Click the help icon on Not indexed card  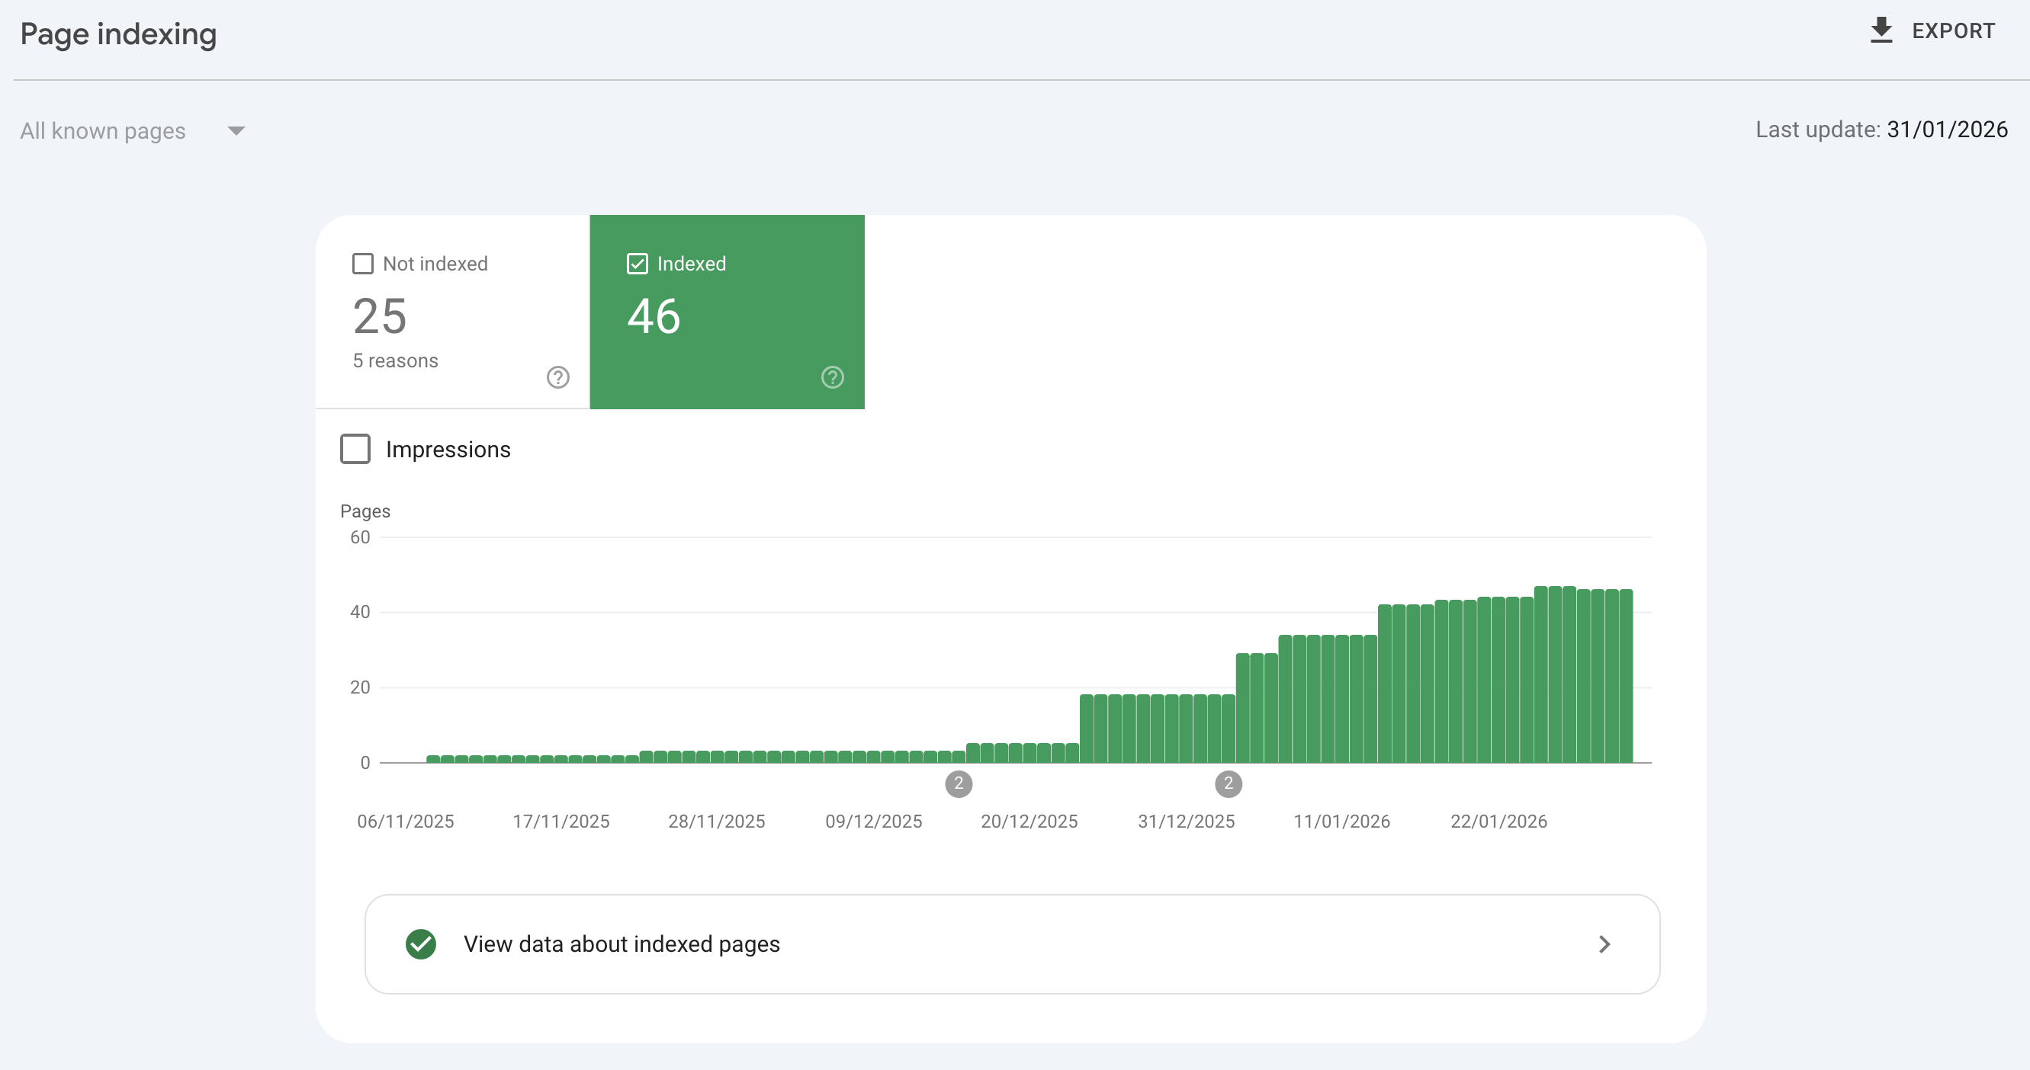click(558, 377)
